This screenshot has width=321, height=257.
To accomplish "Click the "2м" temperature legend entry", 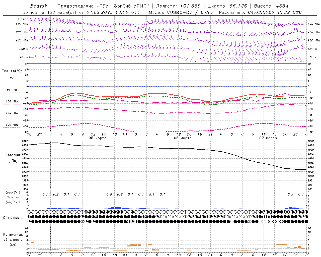I will [12, 79].
